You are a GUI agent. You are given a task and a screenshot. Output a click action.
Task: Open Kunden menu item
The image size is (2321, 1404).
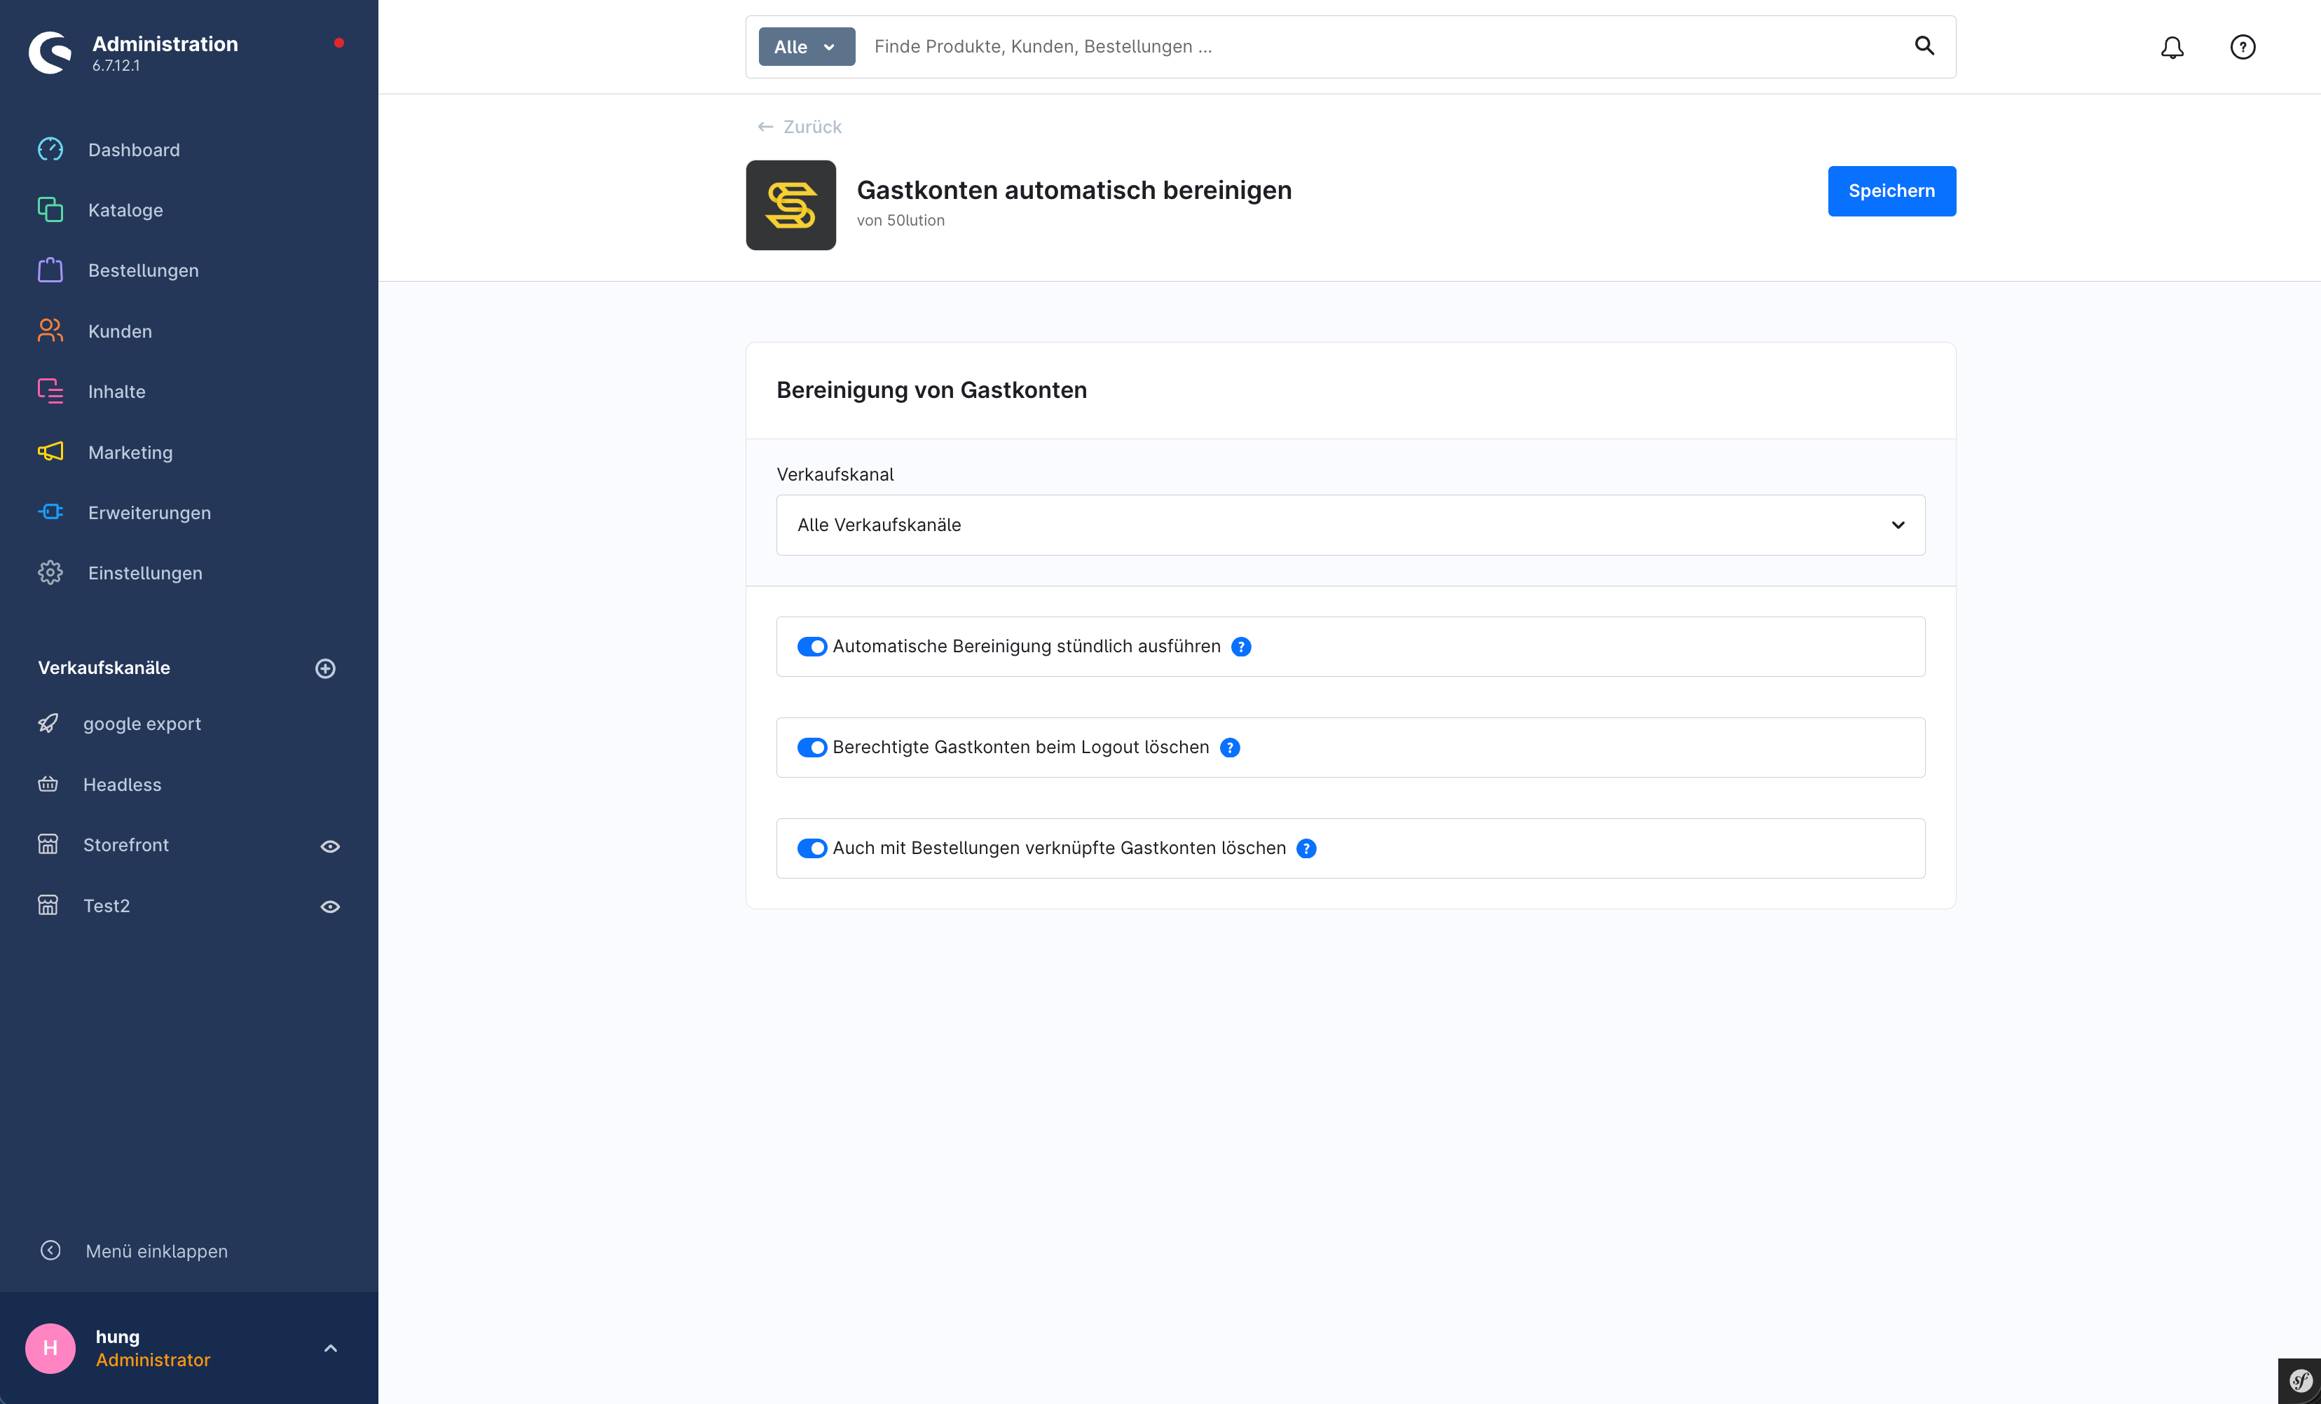120,331
